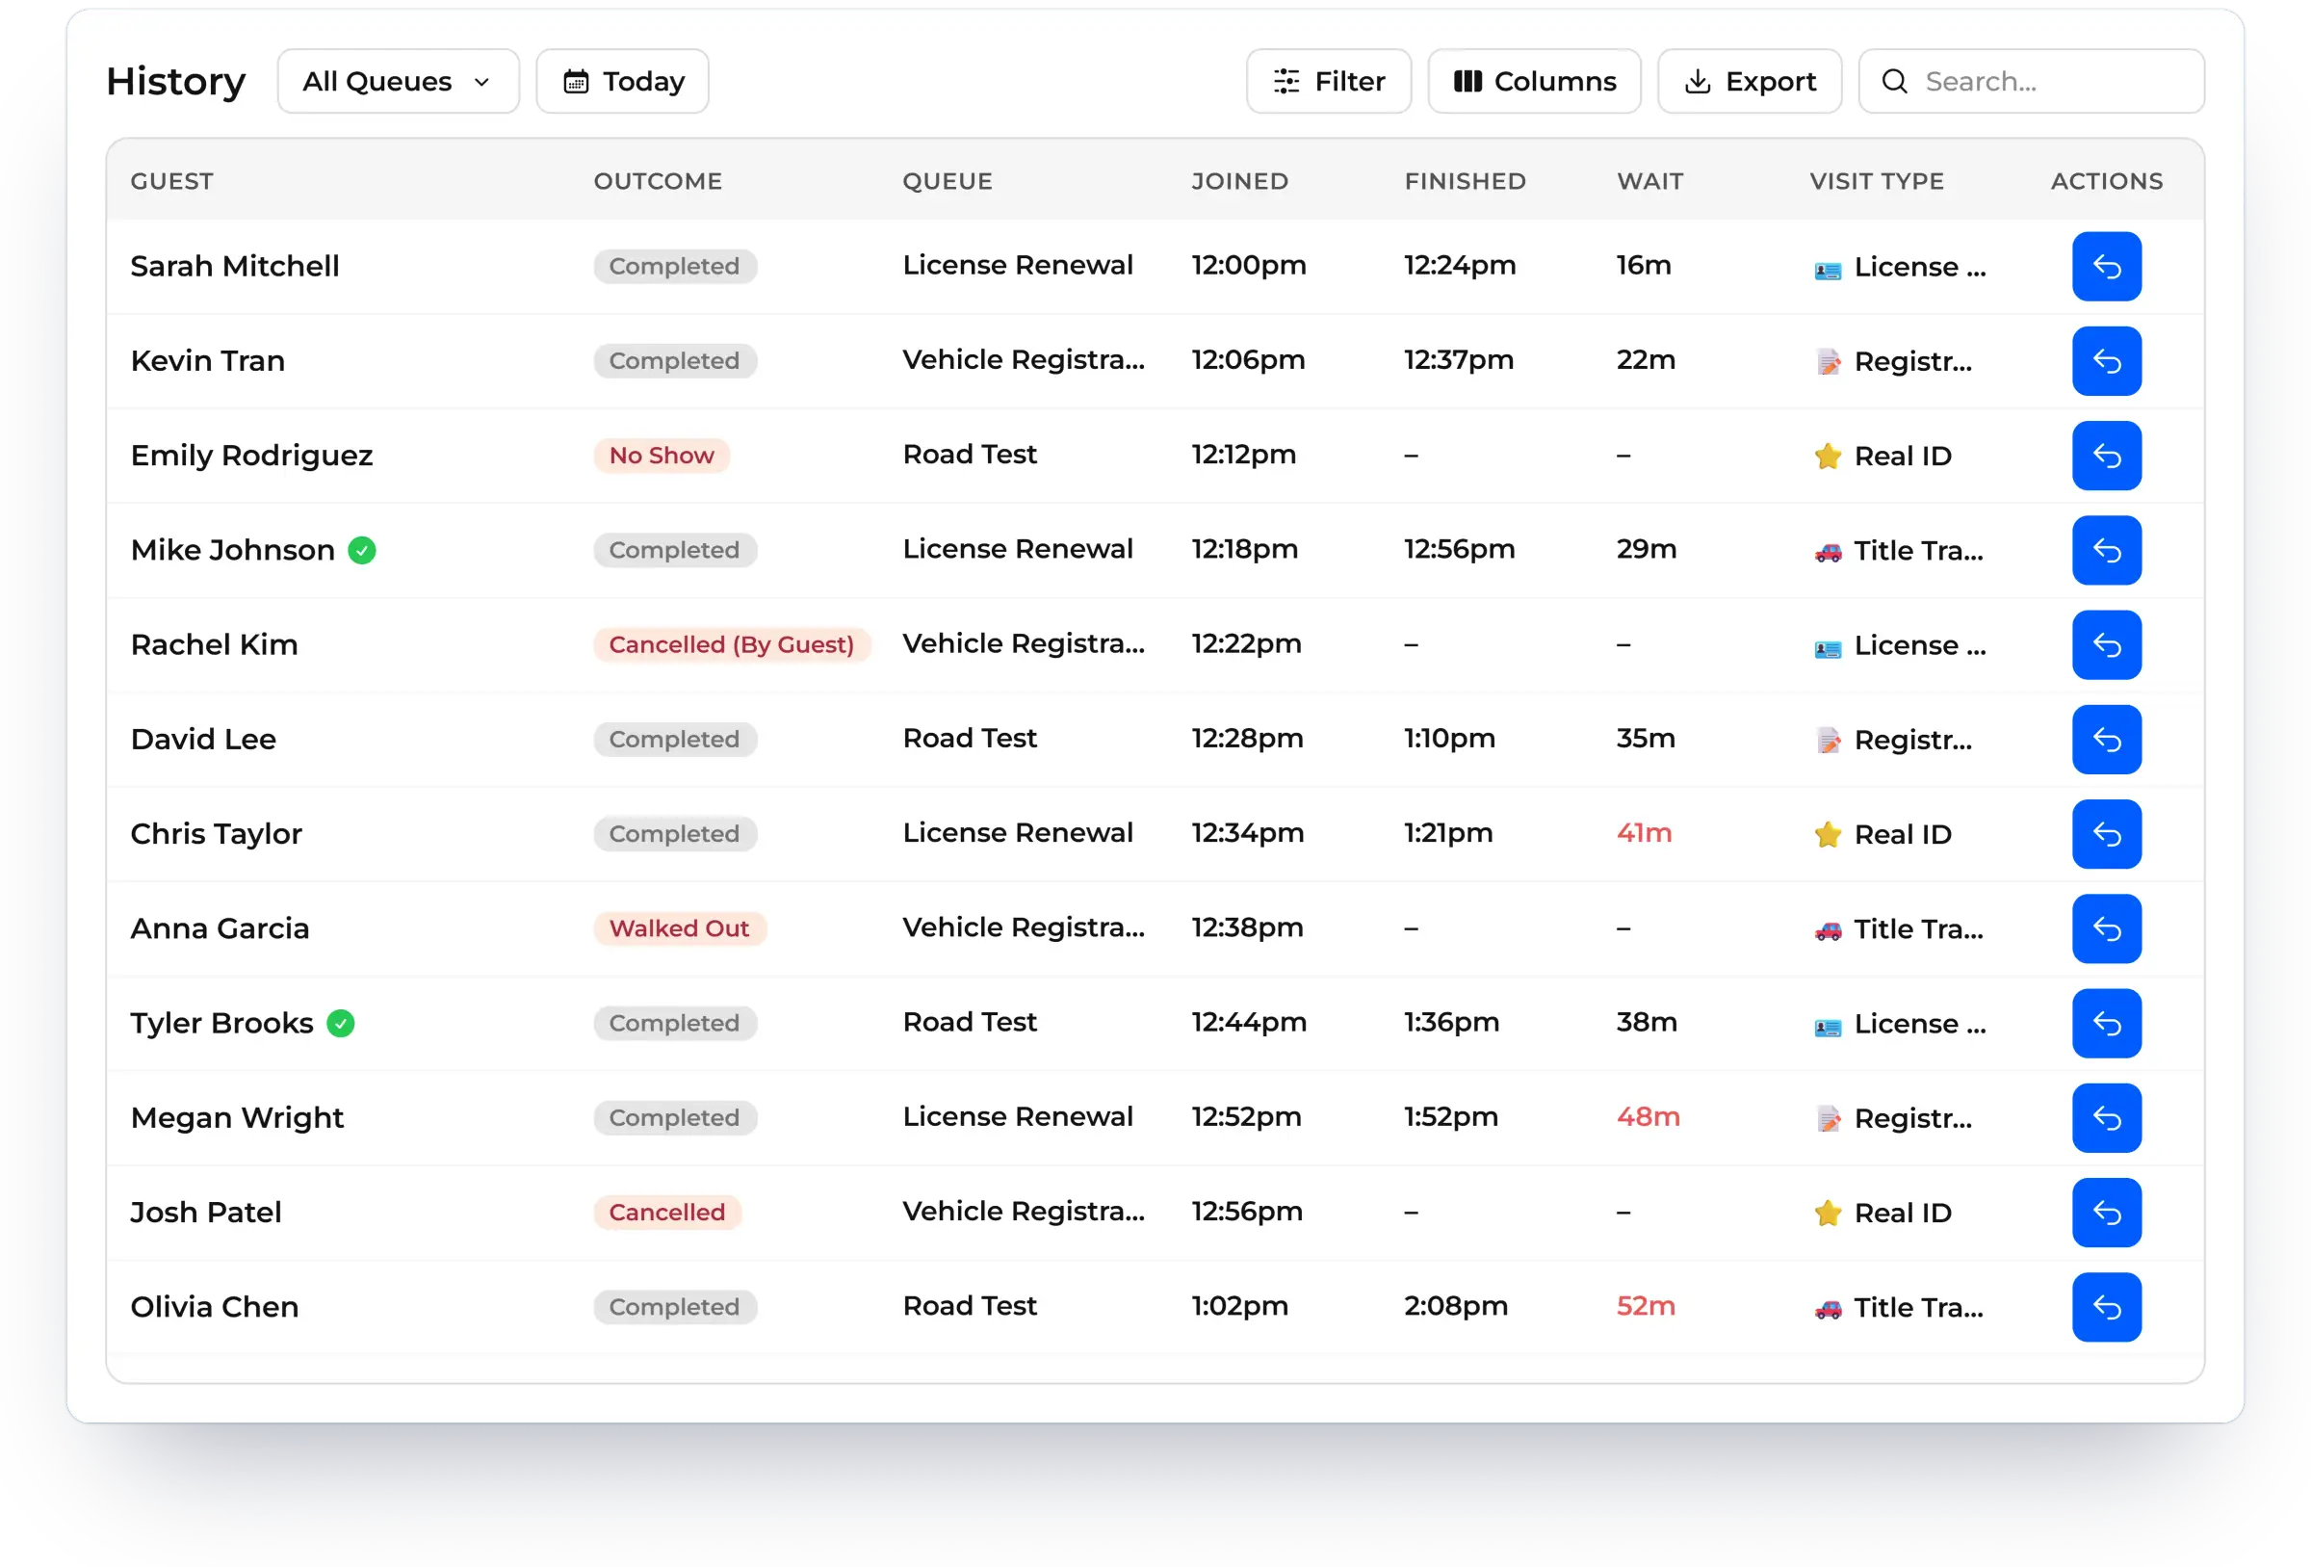This screenshot has width=2311, height=1567.
Task: Click the green verified badge beside Mike Johnson
Action: [x=362, y=550]
